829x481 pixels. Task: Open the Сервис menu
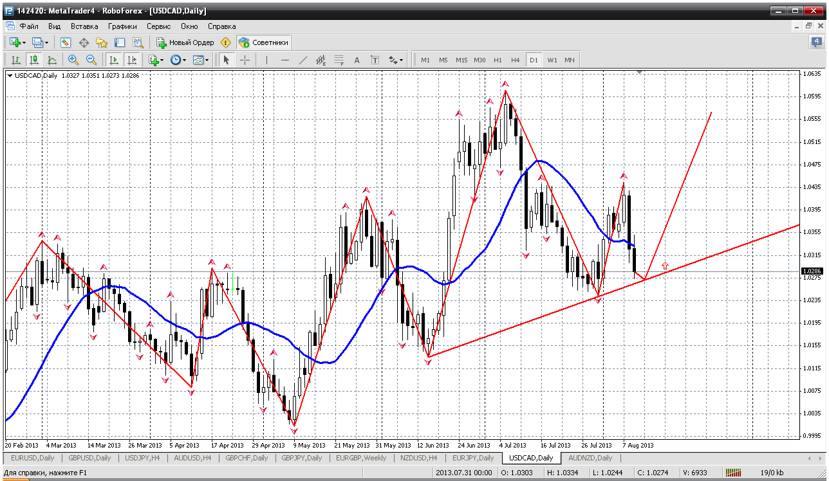point(159,26)
